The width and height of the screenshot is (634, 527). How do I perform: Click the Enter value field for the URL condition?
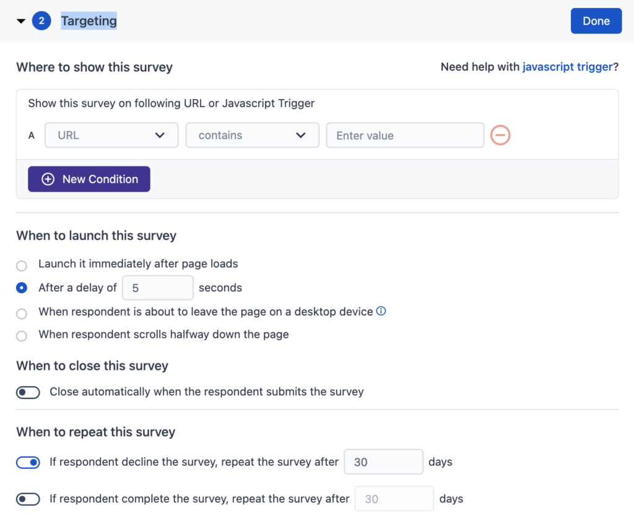coord(405,135)
